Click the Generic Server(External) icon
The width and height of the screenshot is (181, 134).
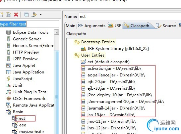click(x=9, y=46)
